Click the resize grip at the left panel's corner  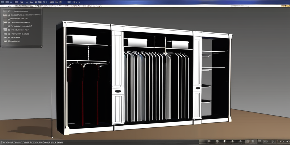click(x=41, y=46)
